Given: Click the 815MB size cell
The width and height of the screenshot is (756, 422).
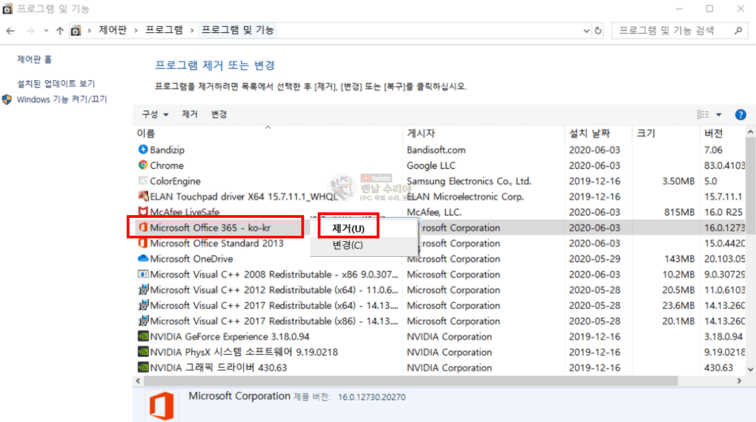Looking at the screenshot, I should tap(679, 212).
